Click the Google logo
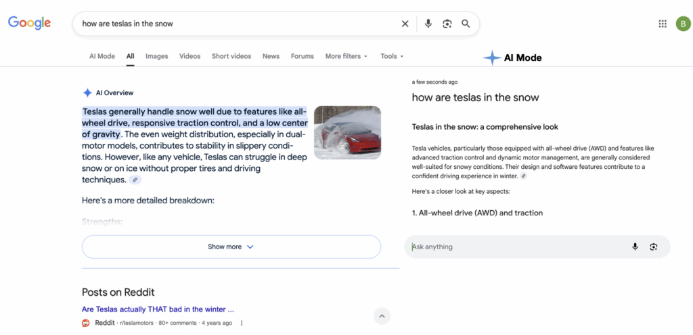This screenshot has height=335, width=693. click(29, 23)
